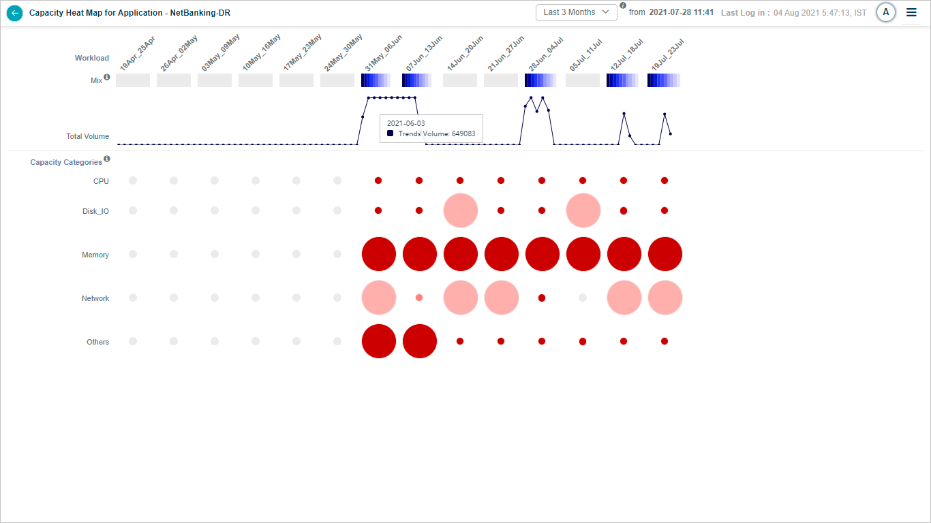Click the 19Apr_25Apr week label
Image resolution: width=931 pixels, height=523 pixels.
tap(137, 54)
